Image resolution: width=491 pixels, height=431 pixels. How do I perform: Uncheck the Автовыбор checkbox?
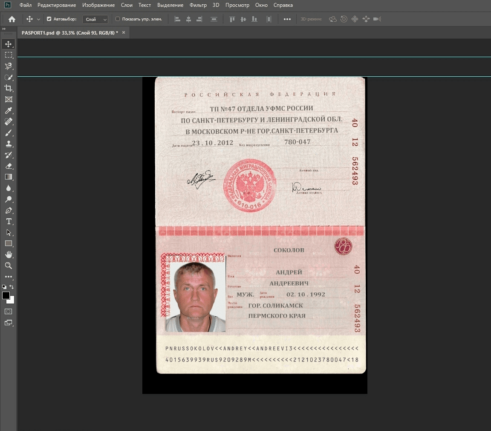click(49, 19)
